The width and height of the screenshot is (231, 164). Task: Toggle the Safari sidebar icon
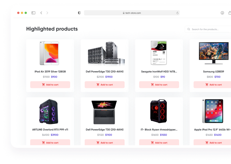click(x=34, y=13)
